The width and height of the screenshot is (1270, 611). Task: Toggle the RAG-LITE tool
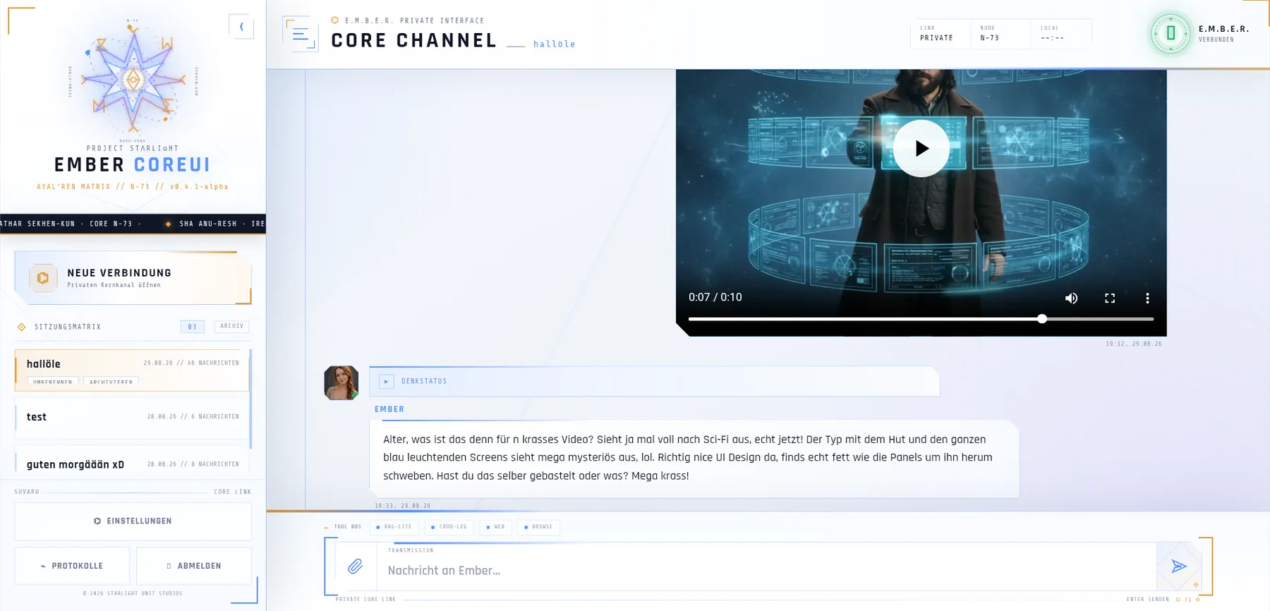[x=394, y=527]
